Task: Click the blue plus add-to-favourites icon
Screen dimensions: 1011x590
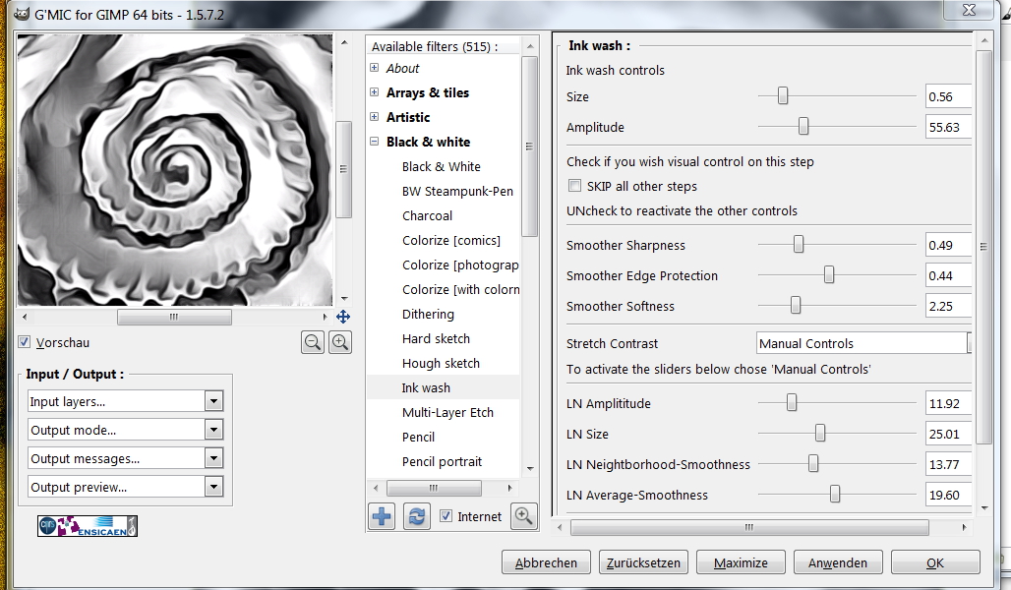Action: coord(381,516)
